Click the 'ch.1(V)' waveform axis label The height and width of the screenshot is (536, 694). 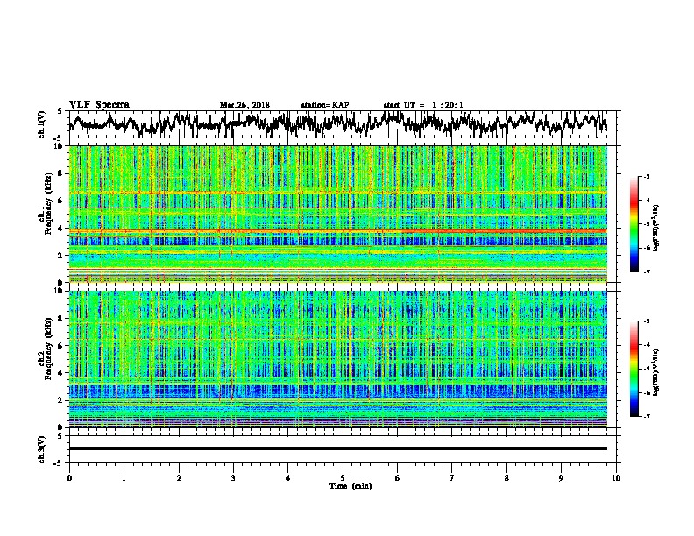(42, 124)
